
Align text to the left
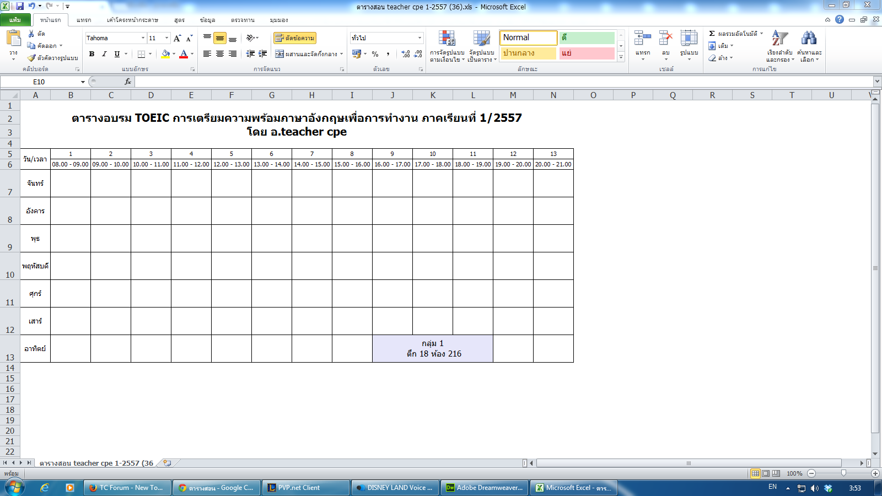(207, 54)
